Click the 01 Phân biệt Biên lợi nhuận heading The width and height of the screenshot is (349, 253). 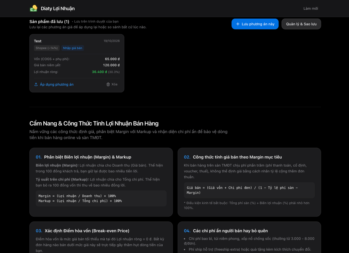point(83,157)
